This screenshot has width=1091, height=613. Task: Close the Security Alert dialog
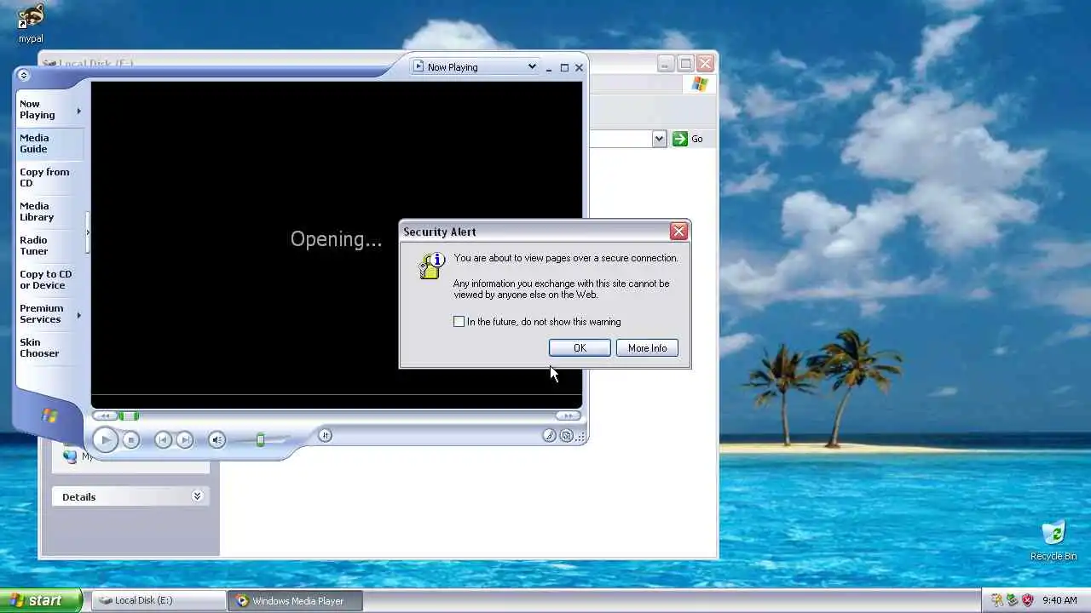click(678, 231)
